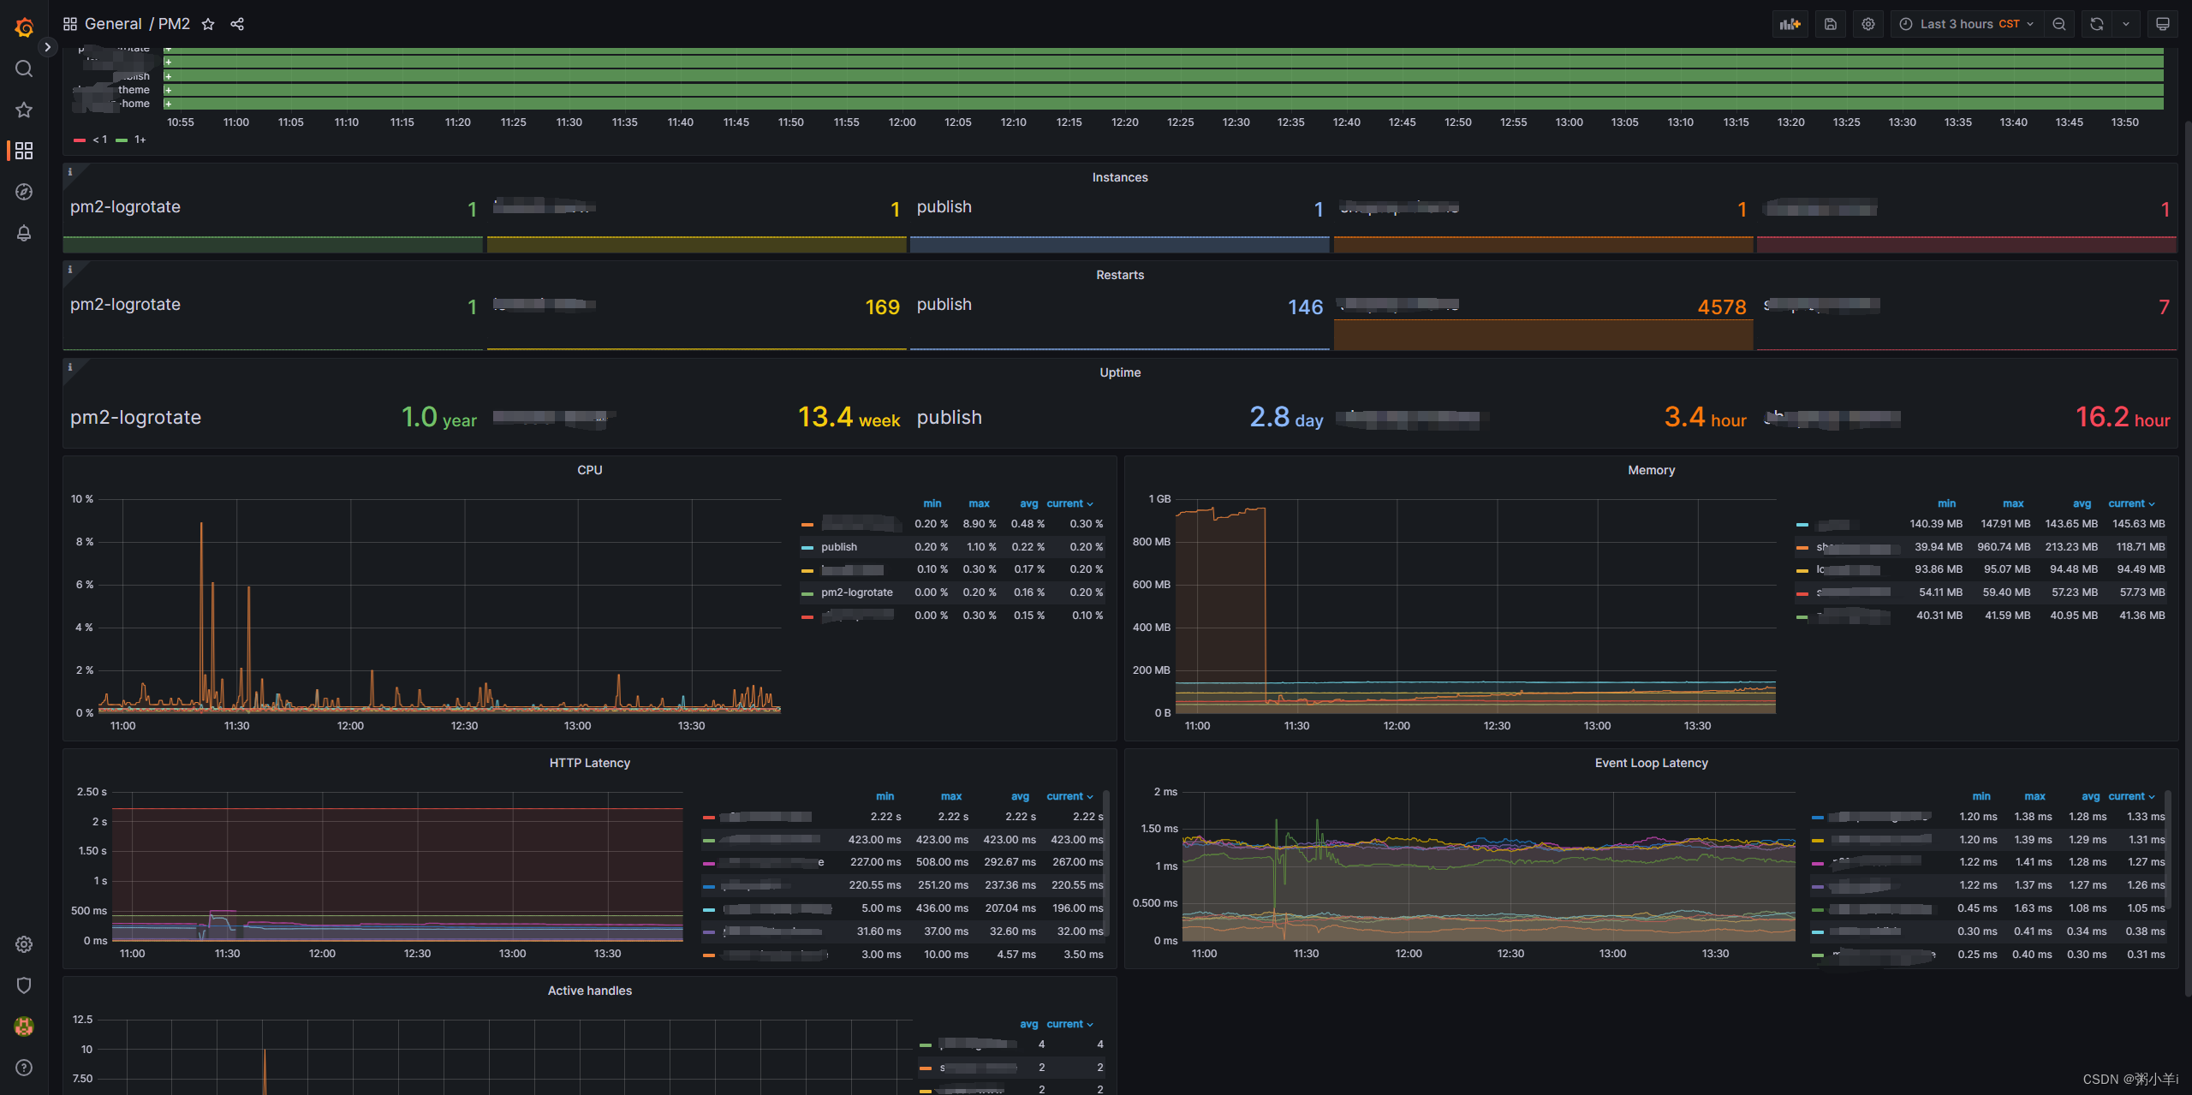Click the publish color swatch in Memory legend
2192x1095 pixels.
click(x=1802, y=524)
